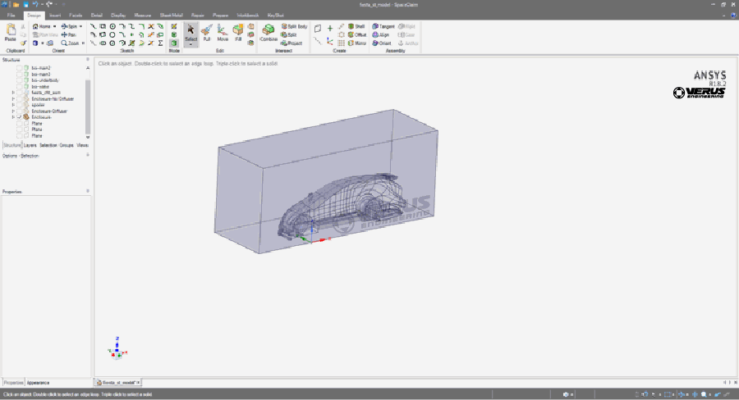This screenshot has width=739, height=400.
Task: Click Split Body in Intersect group
Action: [x=294, y=26]
